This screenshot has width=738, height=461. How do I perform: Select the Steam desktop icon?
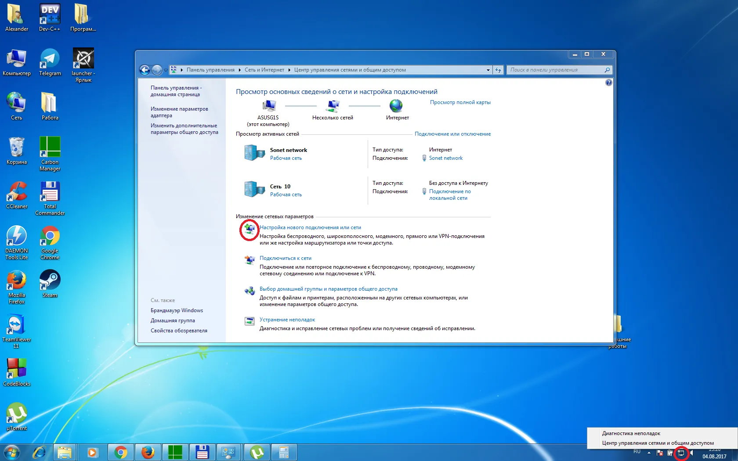[x=50, y=283]
